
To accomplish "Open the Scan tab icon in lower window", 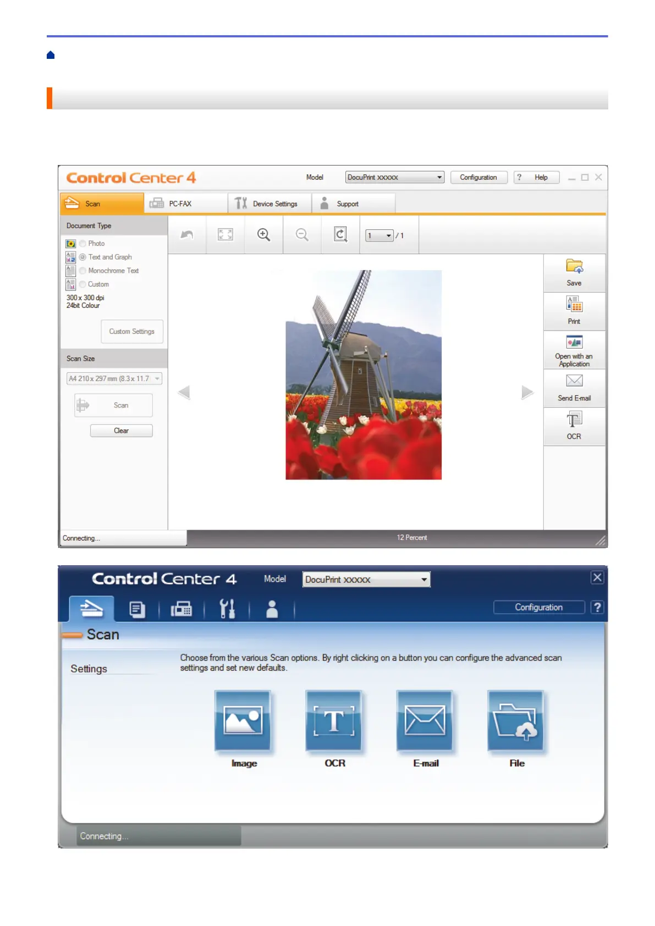I will point(91,609).
